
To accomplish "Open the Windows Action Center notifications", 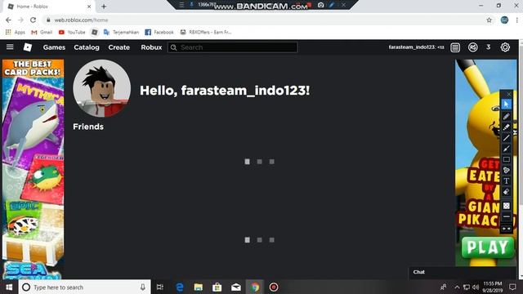I will [512, 287].
